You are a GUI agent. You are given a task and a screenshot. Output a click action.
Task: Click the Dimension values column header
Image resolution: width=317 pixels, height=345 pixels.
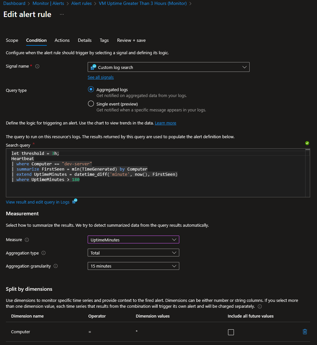tap(153, 316)
